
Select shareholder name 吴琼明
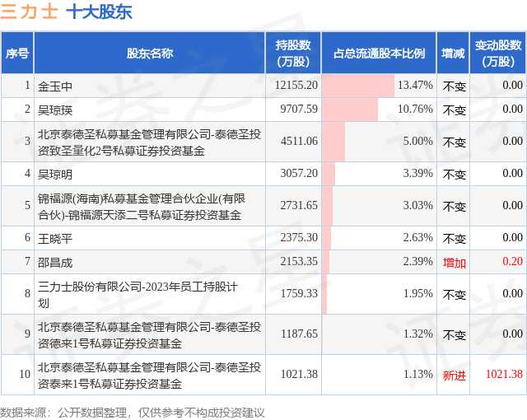point(55,175)
